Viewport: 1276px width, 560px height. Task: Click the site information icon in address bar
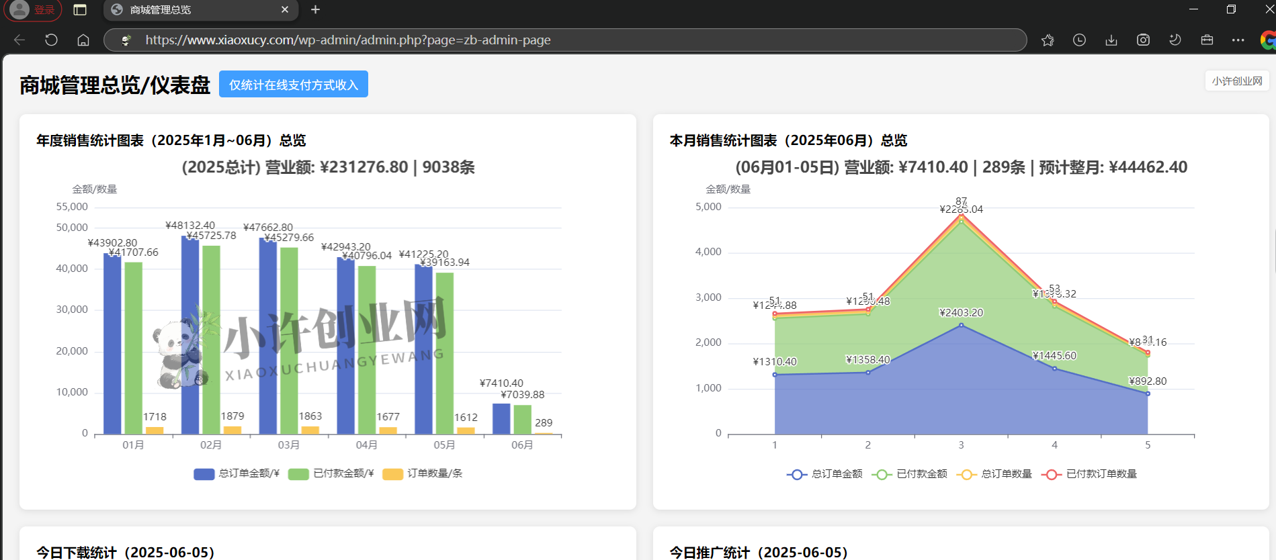(126, 40)
